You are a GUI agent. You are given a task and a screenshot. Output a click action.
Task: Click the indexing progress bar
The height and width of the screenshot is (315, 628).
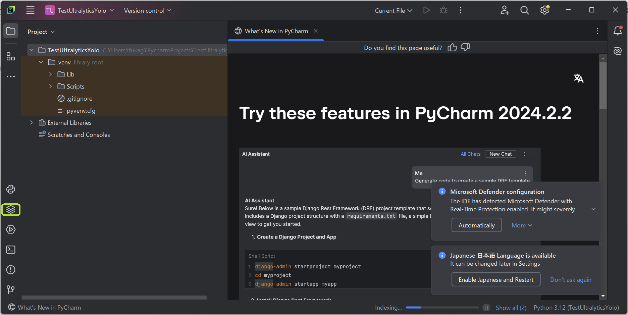tap(442, 307)
